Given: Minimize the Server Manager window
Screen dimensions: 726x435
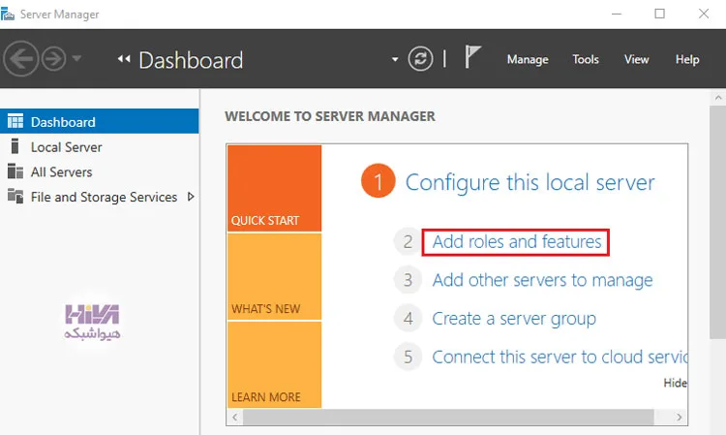Looking at the screenshot, I should 617,14.
